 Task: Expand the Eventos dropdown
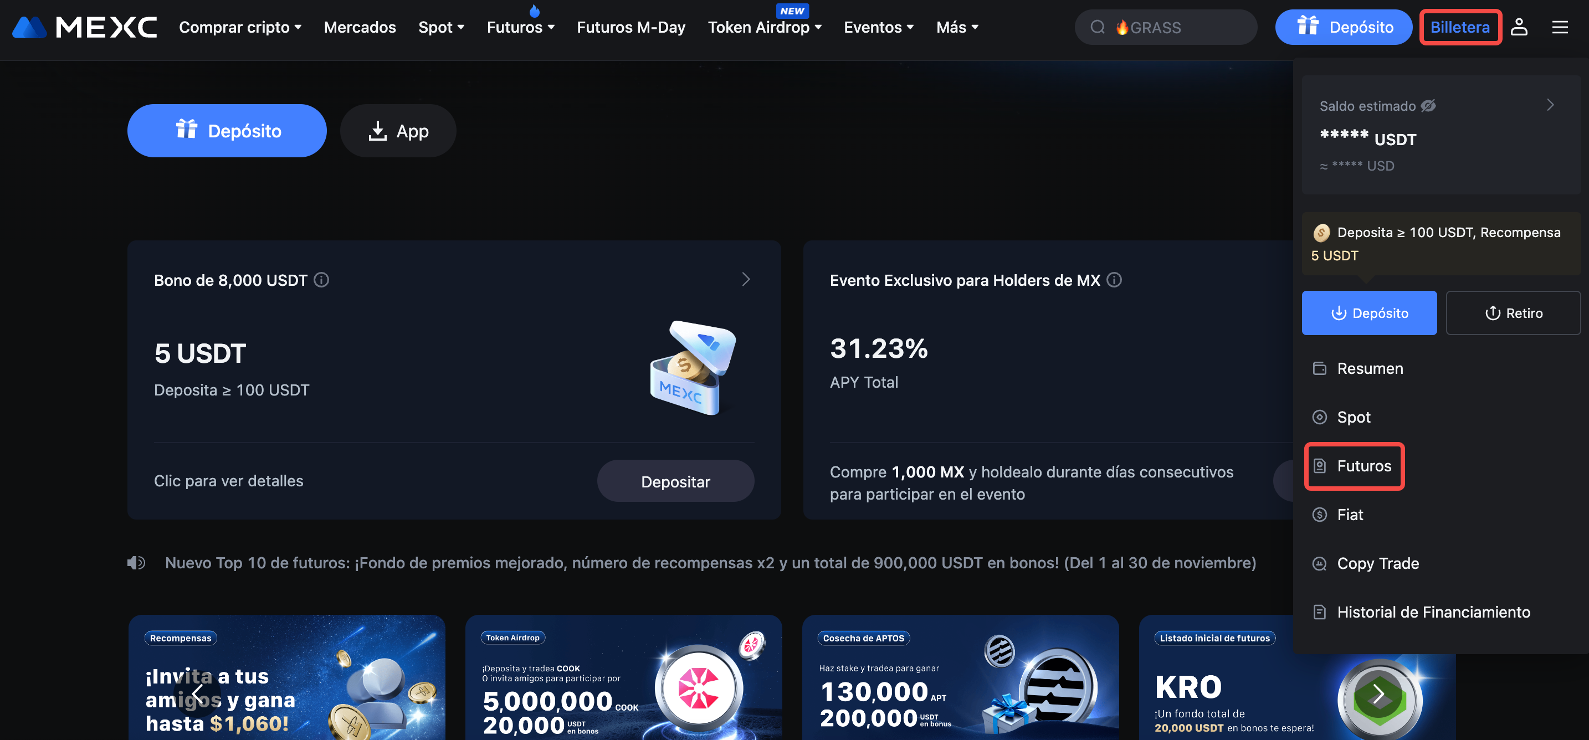tap(878, 27)
